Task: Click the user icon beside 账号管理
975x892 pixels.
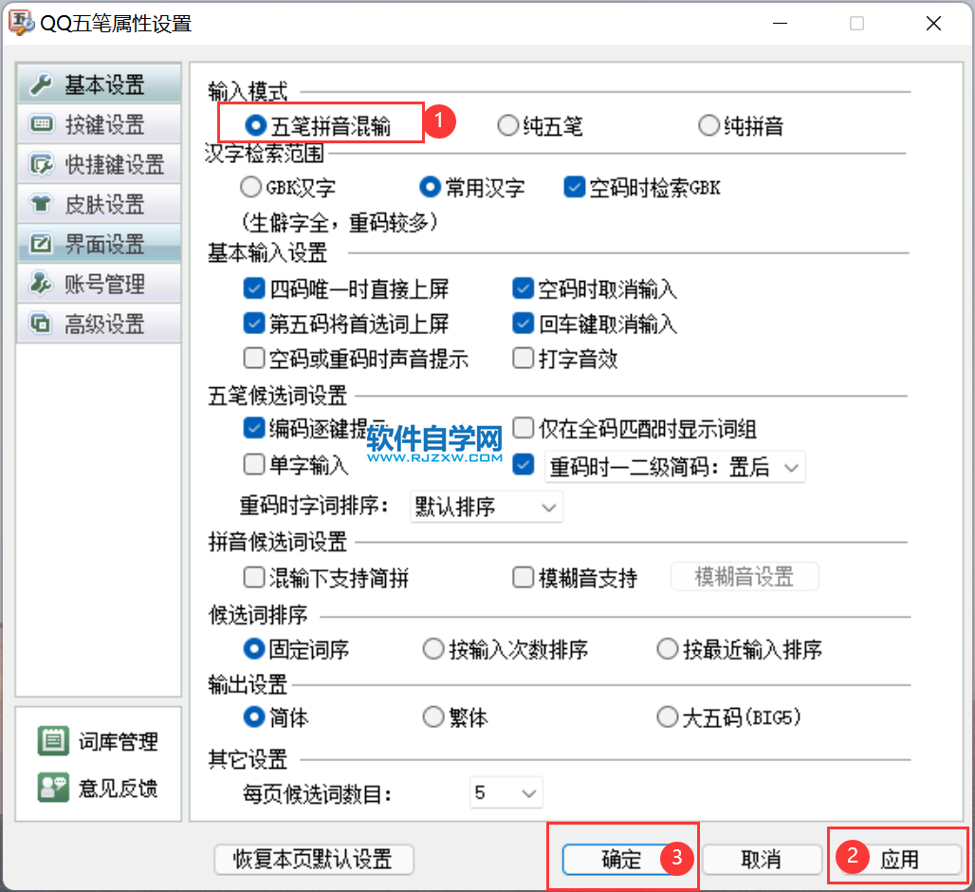Action: coord(41,284)
